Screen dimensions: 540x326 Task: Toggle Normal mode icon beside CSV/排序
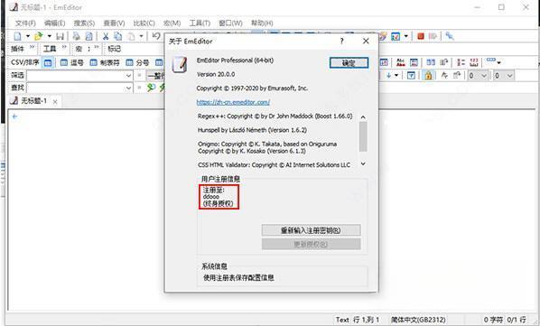pos(48,62)
